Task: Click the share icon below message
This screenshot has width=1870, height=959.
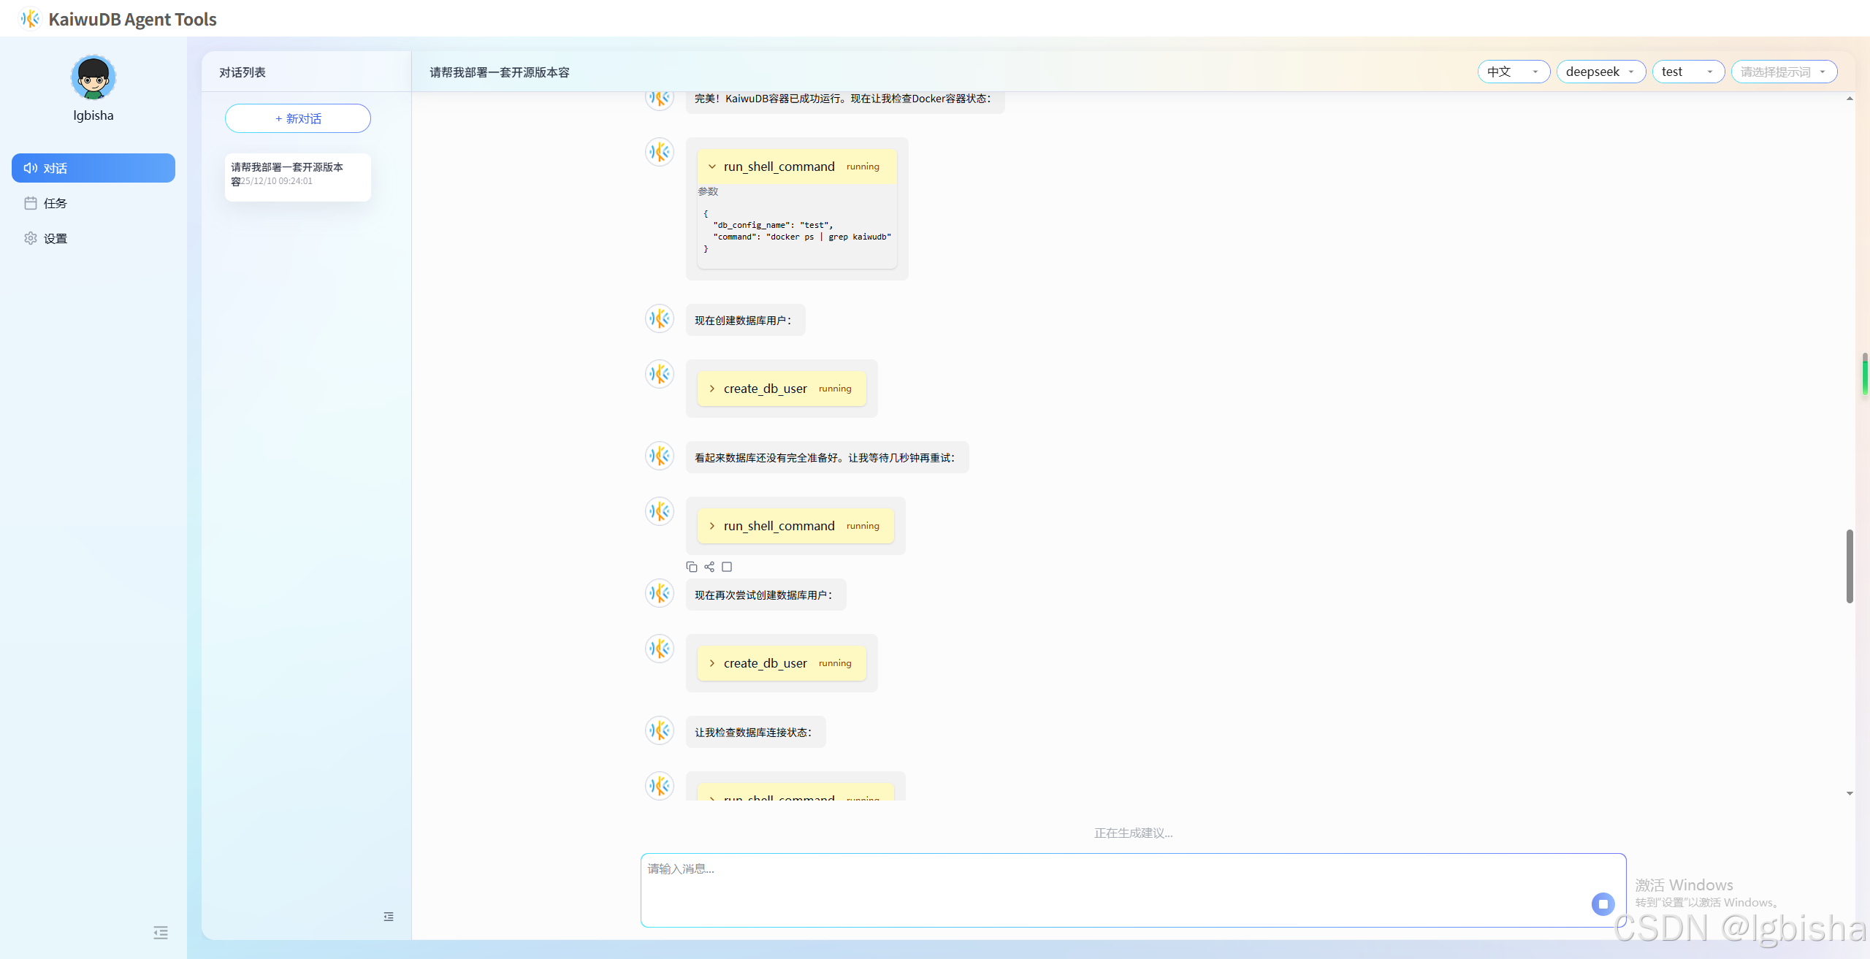Action: pyautogui.click(x=709, y=567)
